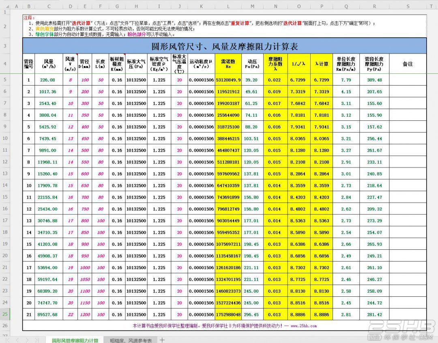Select unit friction cell 7.79
This screenshot has width=438, height=343.
pyautogui.click(x=346, y=80)
